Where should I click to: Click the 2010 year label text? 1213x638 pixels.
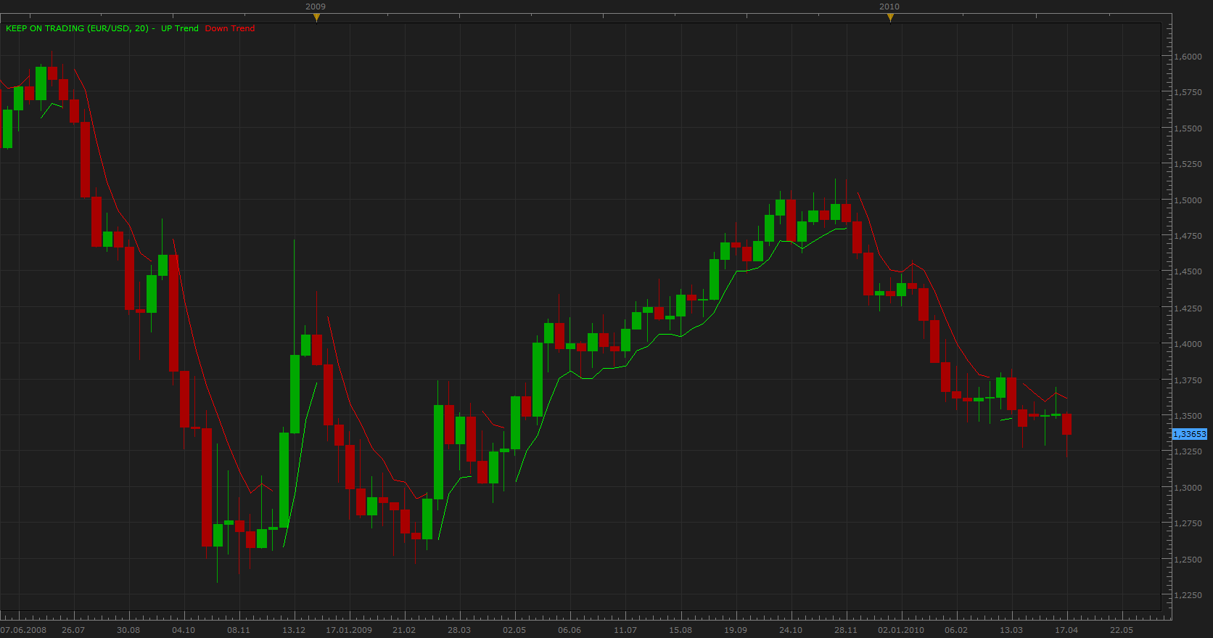[889, 7]
